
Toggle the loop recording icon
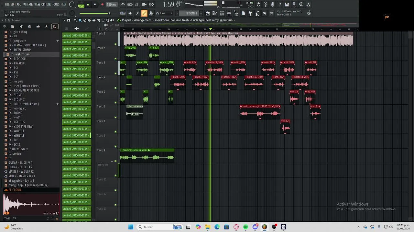151,5
